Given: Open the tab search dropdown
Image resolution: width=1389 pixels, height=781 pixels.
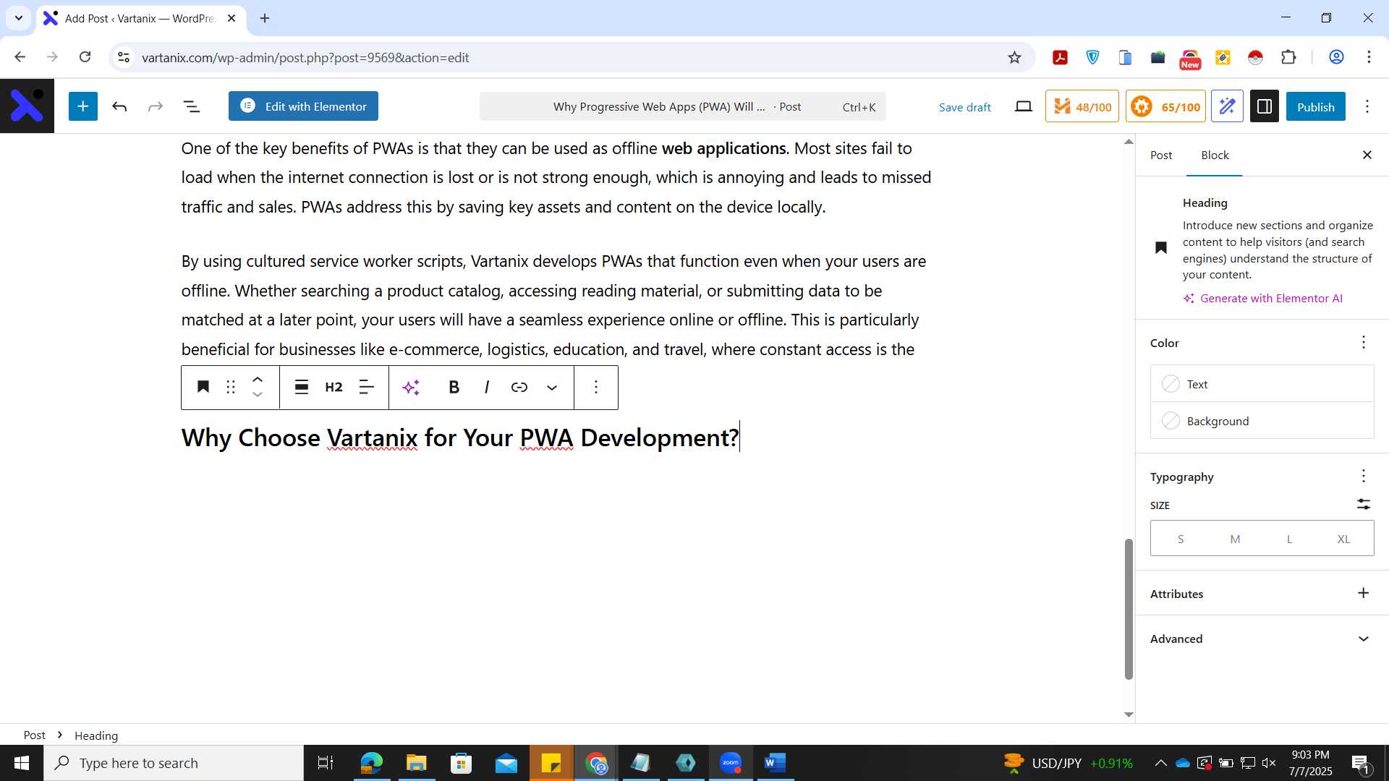Looking at the screenshot, I should [x=18, y=18].
